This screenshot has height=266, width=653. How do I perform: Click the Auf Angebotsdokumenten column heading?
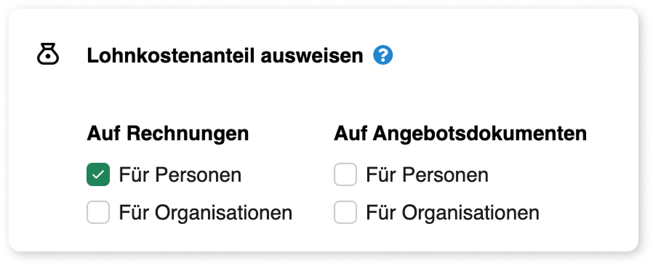(460, 134)
